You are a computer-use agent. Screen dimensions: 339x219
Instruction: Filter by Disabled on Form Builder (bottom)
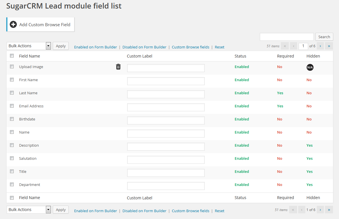pos(145,211)
